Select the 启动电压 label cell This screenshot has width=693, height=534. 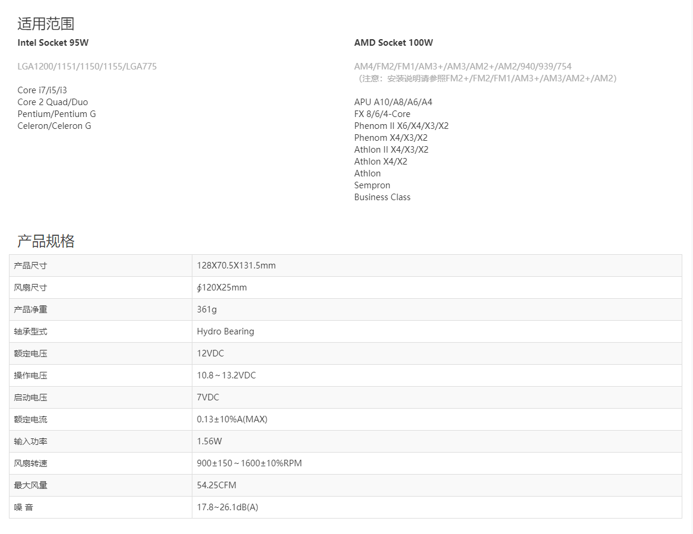point(101,397)
